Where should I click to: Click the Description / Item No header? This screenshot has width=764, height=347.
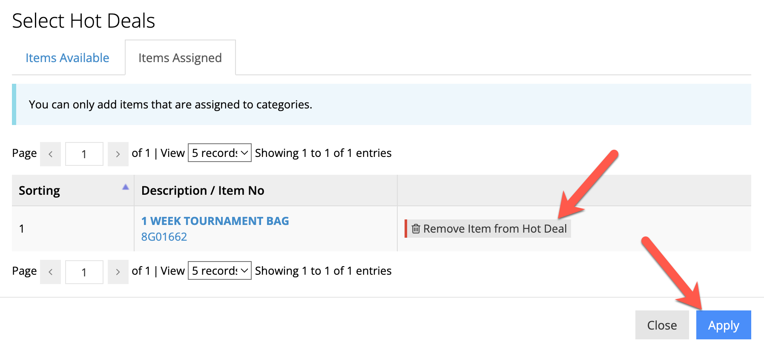point(203,191)
